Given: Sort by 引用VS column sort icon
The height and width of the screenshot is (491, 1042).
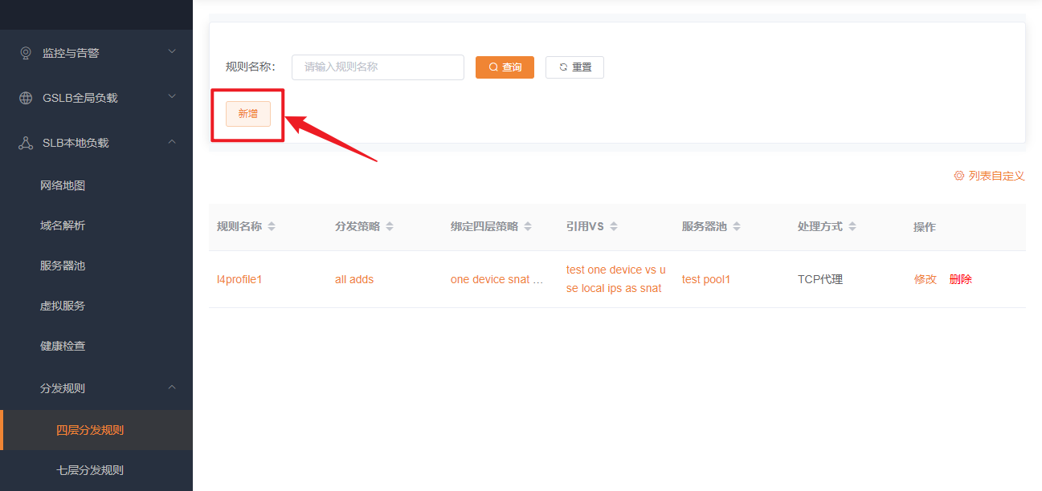Looking at the screenshot, I should pos(614,227).
